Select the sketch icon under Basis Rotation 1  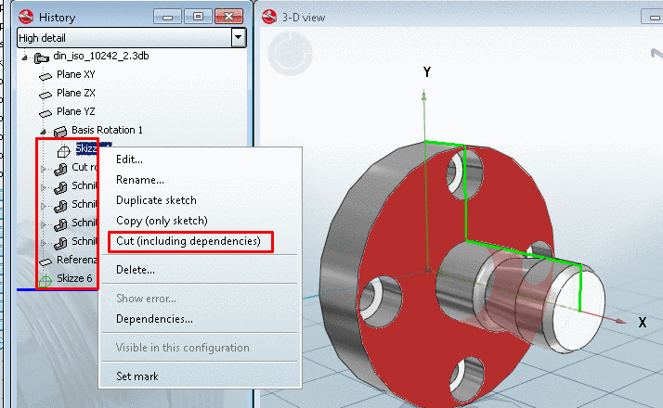tap(63, 151)
